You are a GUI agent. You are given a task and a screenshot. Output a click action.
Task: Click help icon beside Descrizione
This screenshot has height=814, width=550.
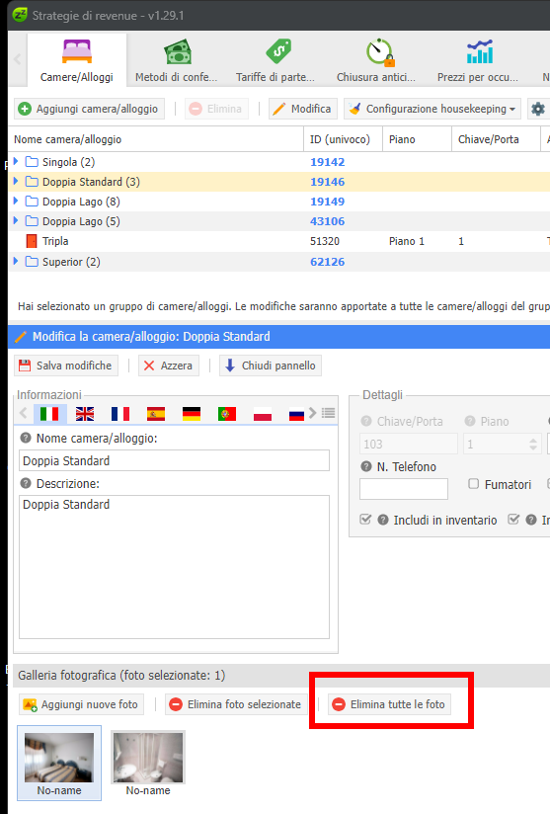(26, 483)
